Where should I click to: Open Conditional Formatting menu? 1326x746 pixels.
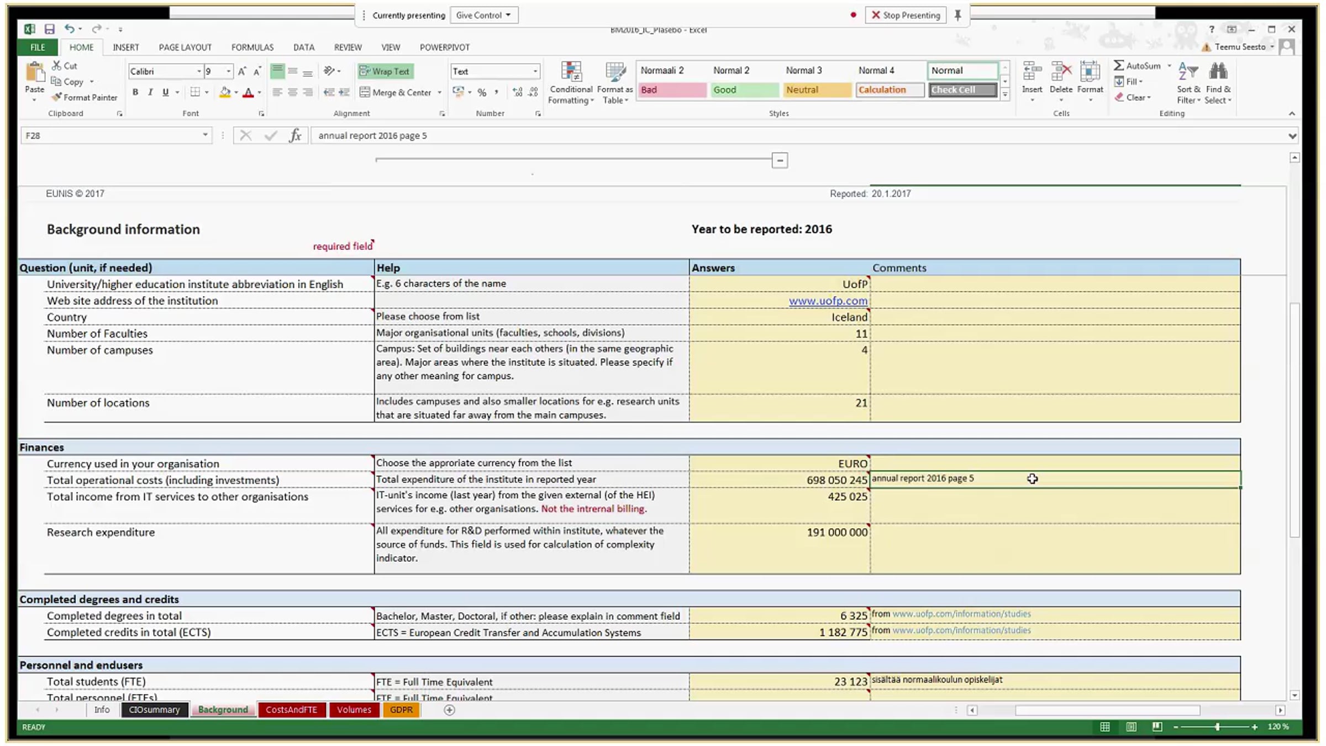coord(571,83)
